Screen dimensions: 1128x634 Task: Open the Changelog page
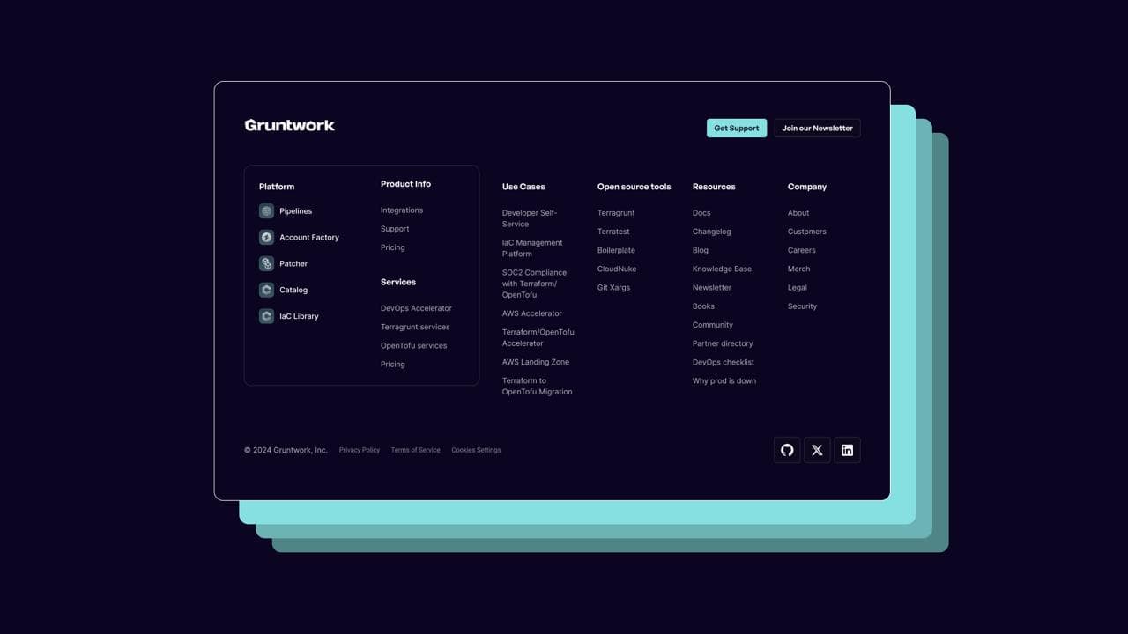[711, 231]
